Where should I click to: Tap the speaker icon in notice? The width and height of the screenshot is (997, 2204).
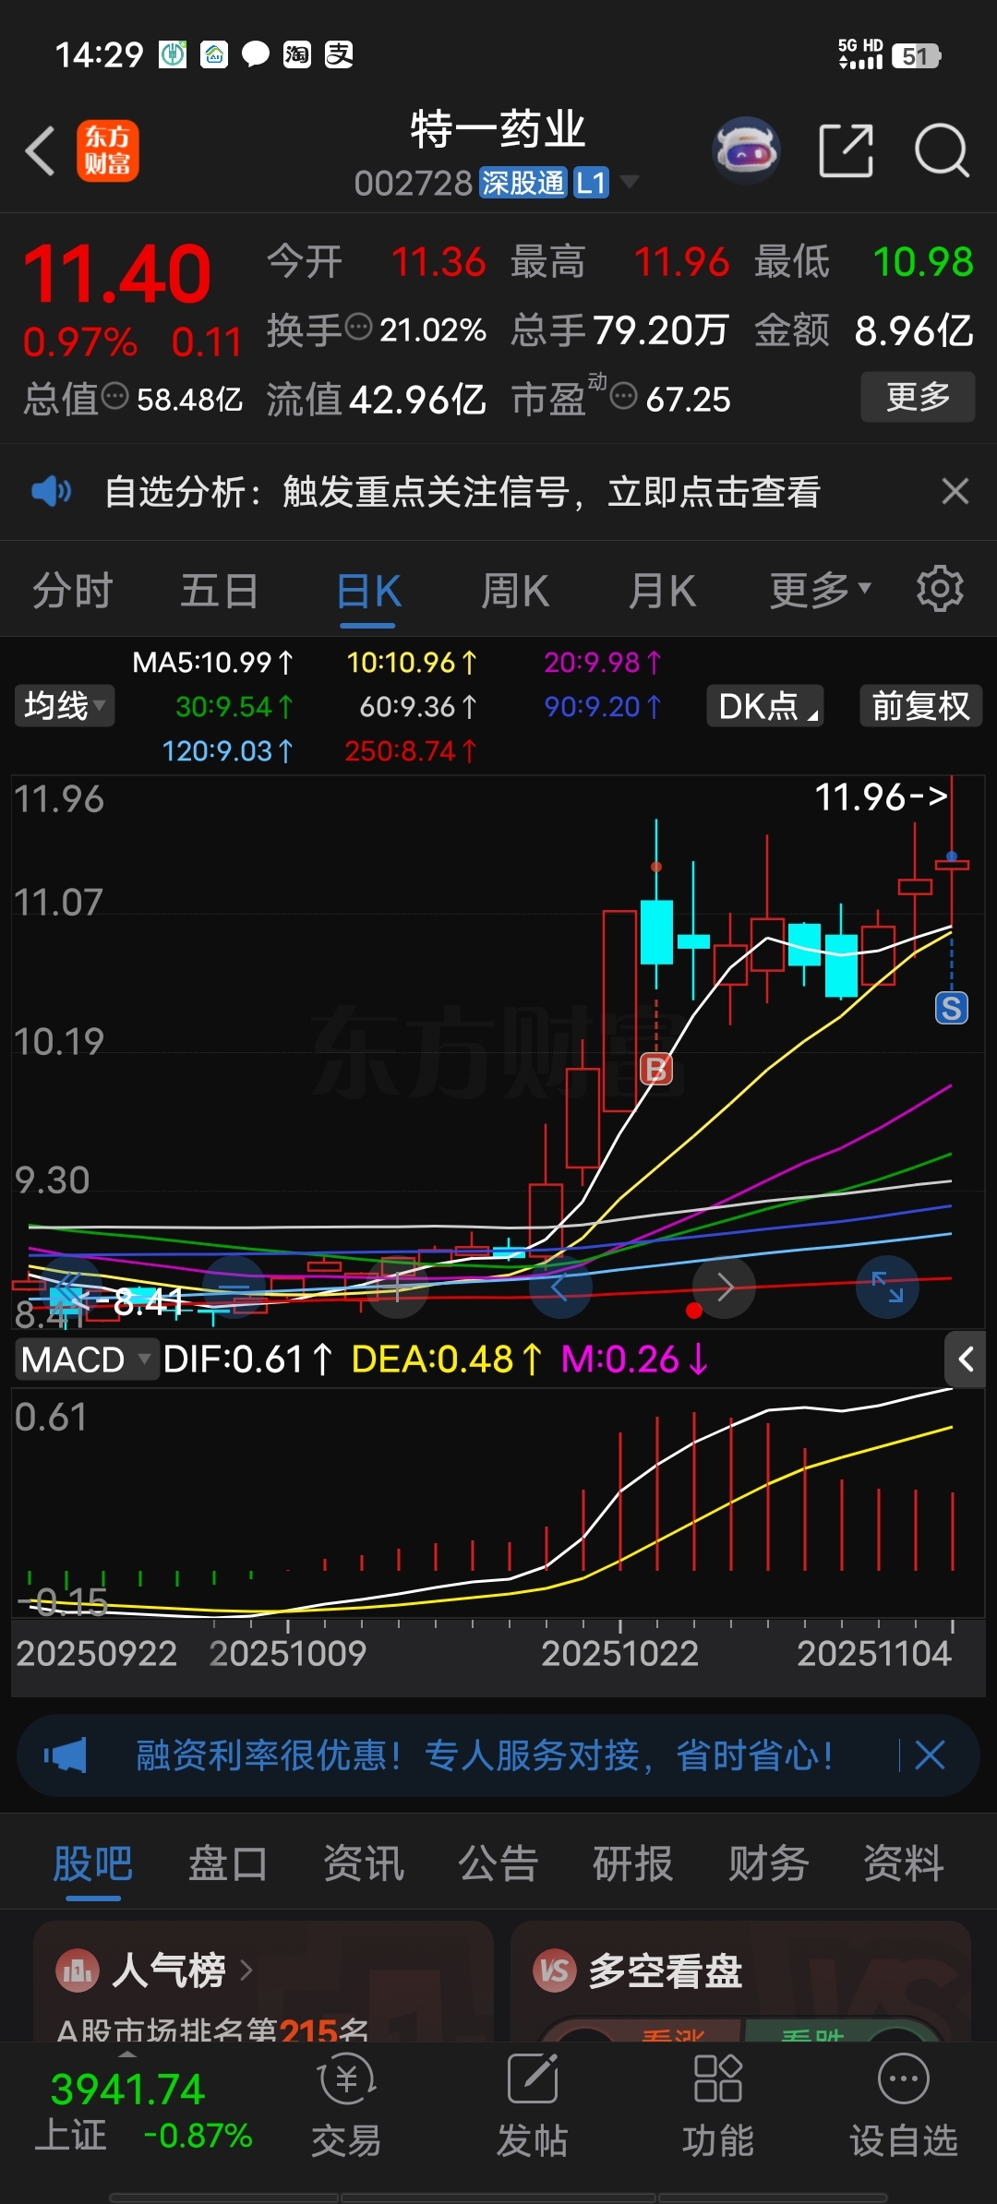point(51,491)
